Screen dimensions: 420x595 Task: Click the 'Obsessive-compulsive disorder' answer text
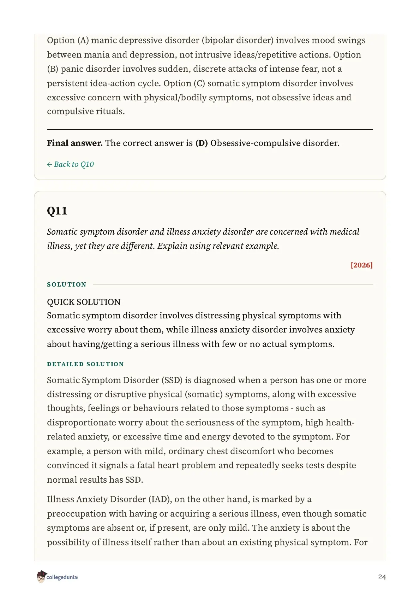click(x=275, y=143)
